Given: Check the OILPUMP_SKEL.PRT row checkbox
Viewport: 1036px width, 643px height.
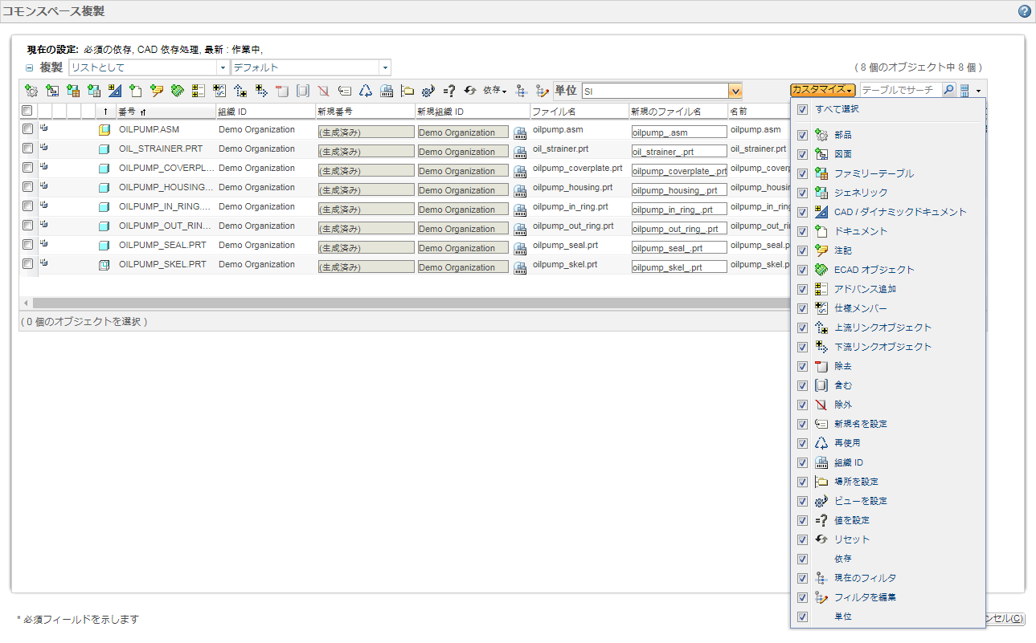Looking at the screenshot, I should pyautogui.click(x=27, y=264).
